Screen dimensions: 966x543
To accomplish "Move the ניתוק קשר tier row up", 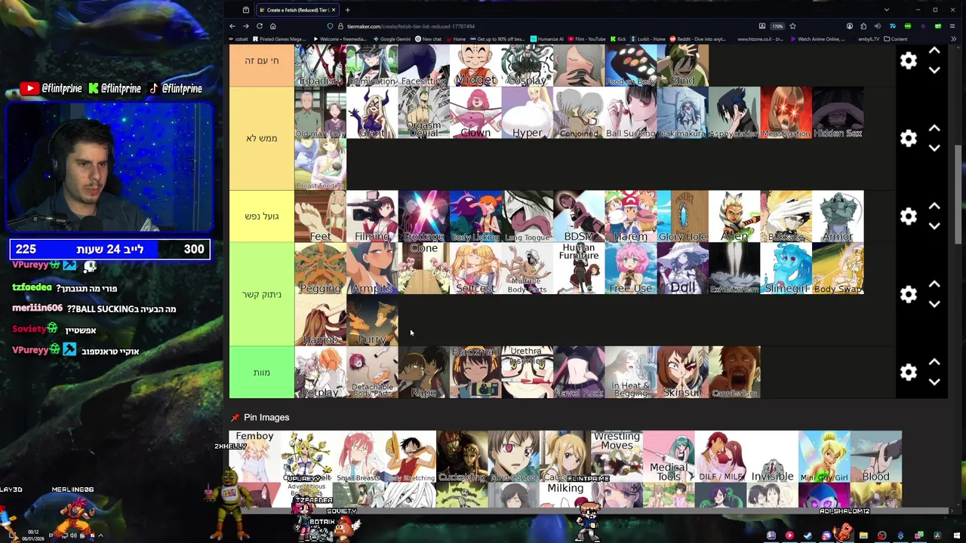I will coord(934,284).
